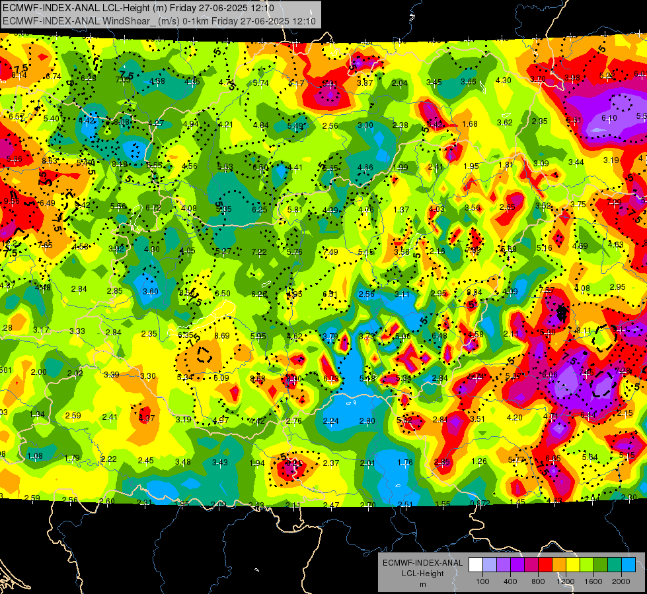
Task: Click the shear value 3.60 on blue patch
Action: (x=151, y=292)
